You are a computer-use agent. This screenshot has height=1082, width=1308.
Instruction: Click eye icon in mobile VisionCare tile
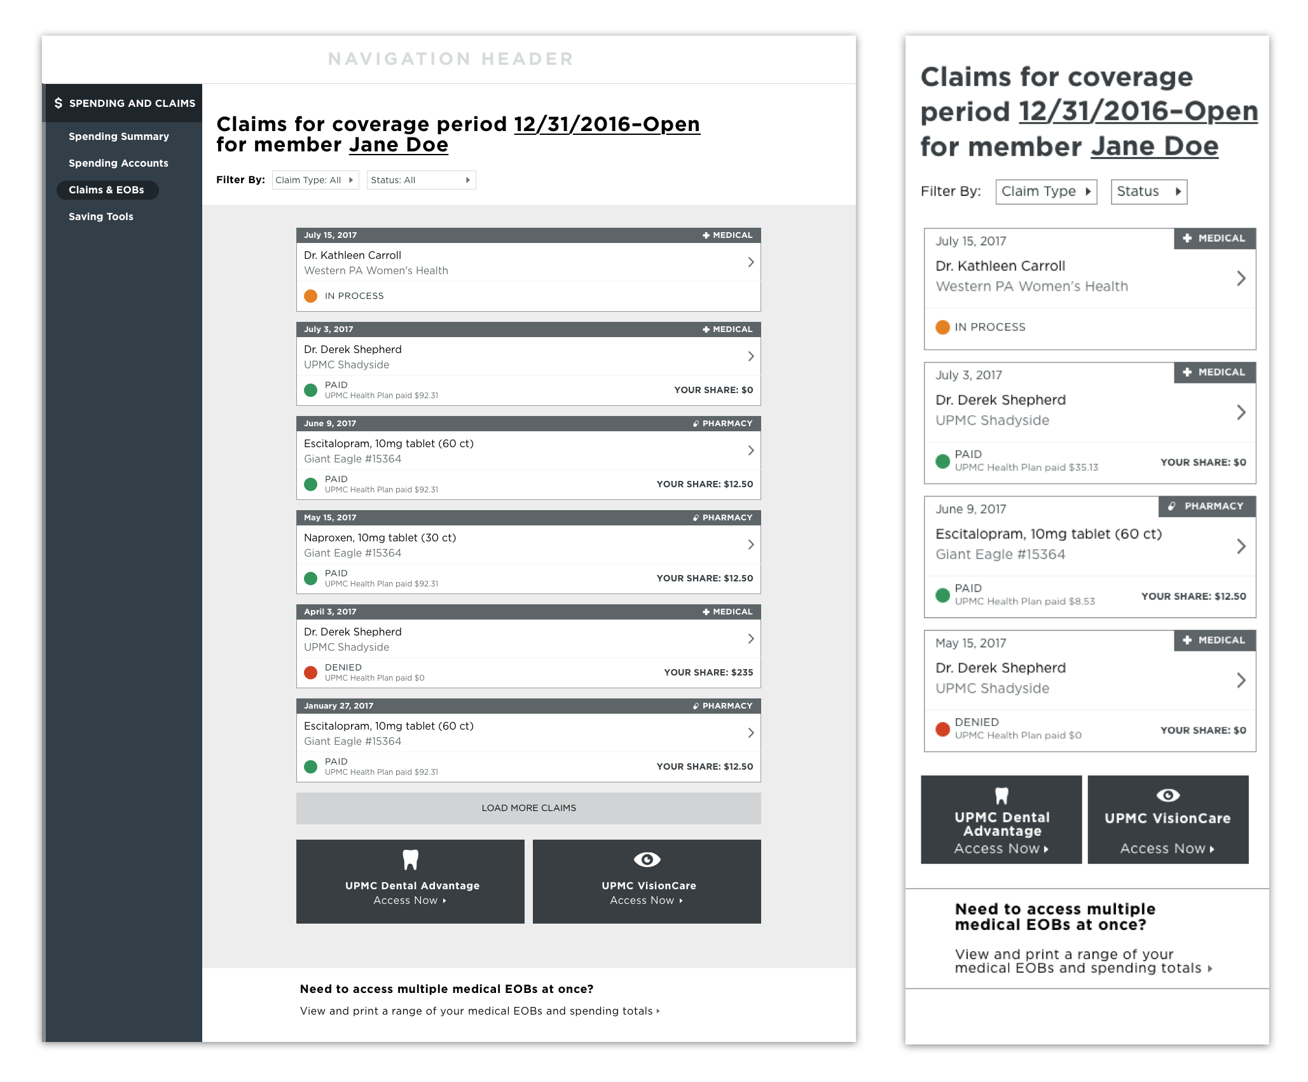tap(1168, 795)
